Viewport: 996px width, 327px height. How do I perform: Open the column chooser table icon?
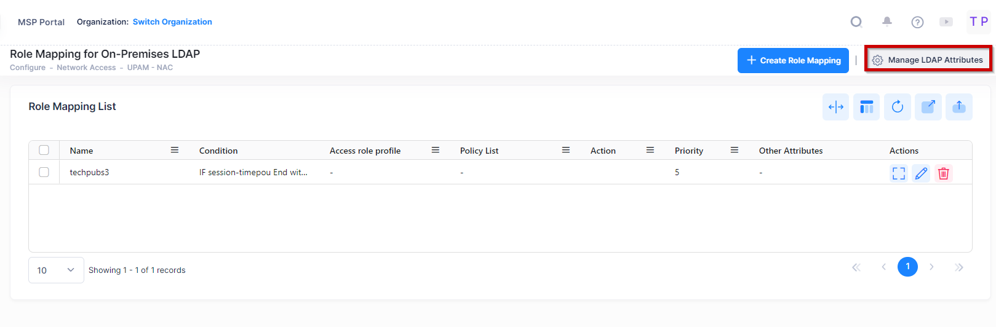pos(866,107)
